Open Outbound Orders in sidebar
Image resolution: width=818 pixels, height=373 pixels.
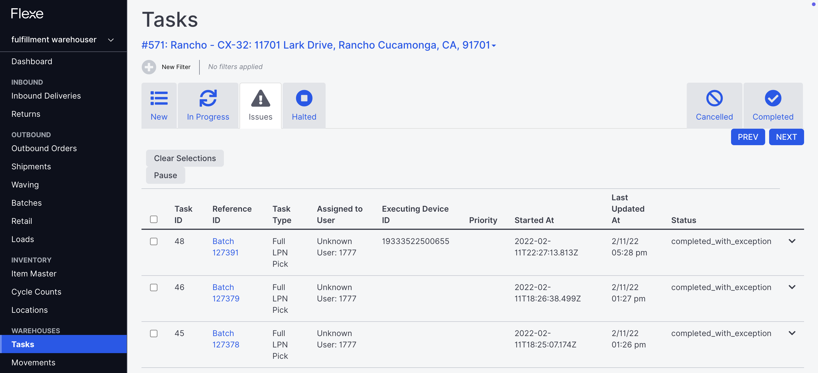click(44, 149)
